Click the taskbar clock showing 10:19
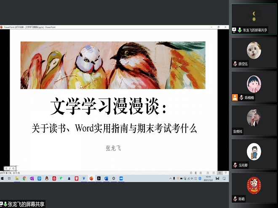This screenshot has height=208, width=278. point(208,179)
